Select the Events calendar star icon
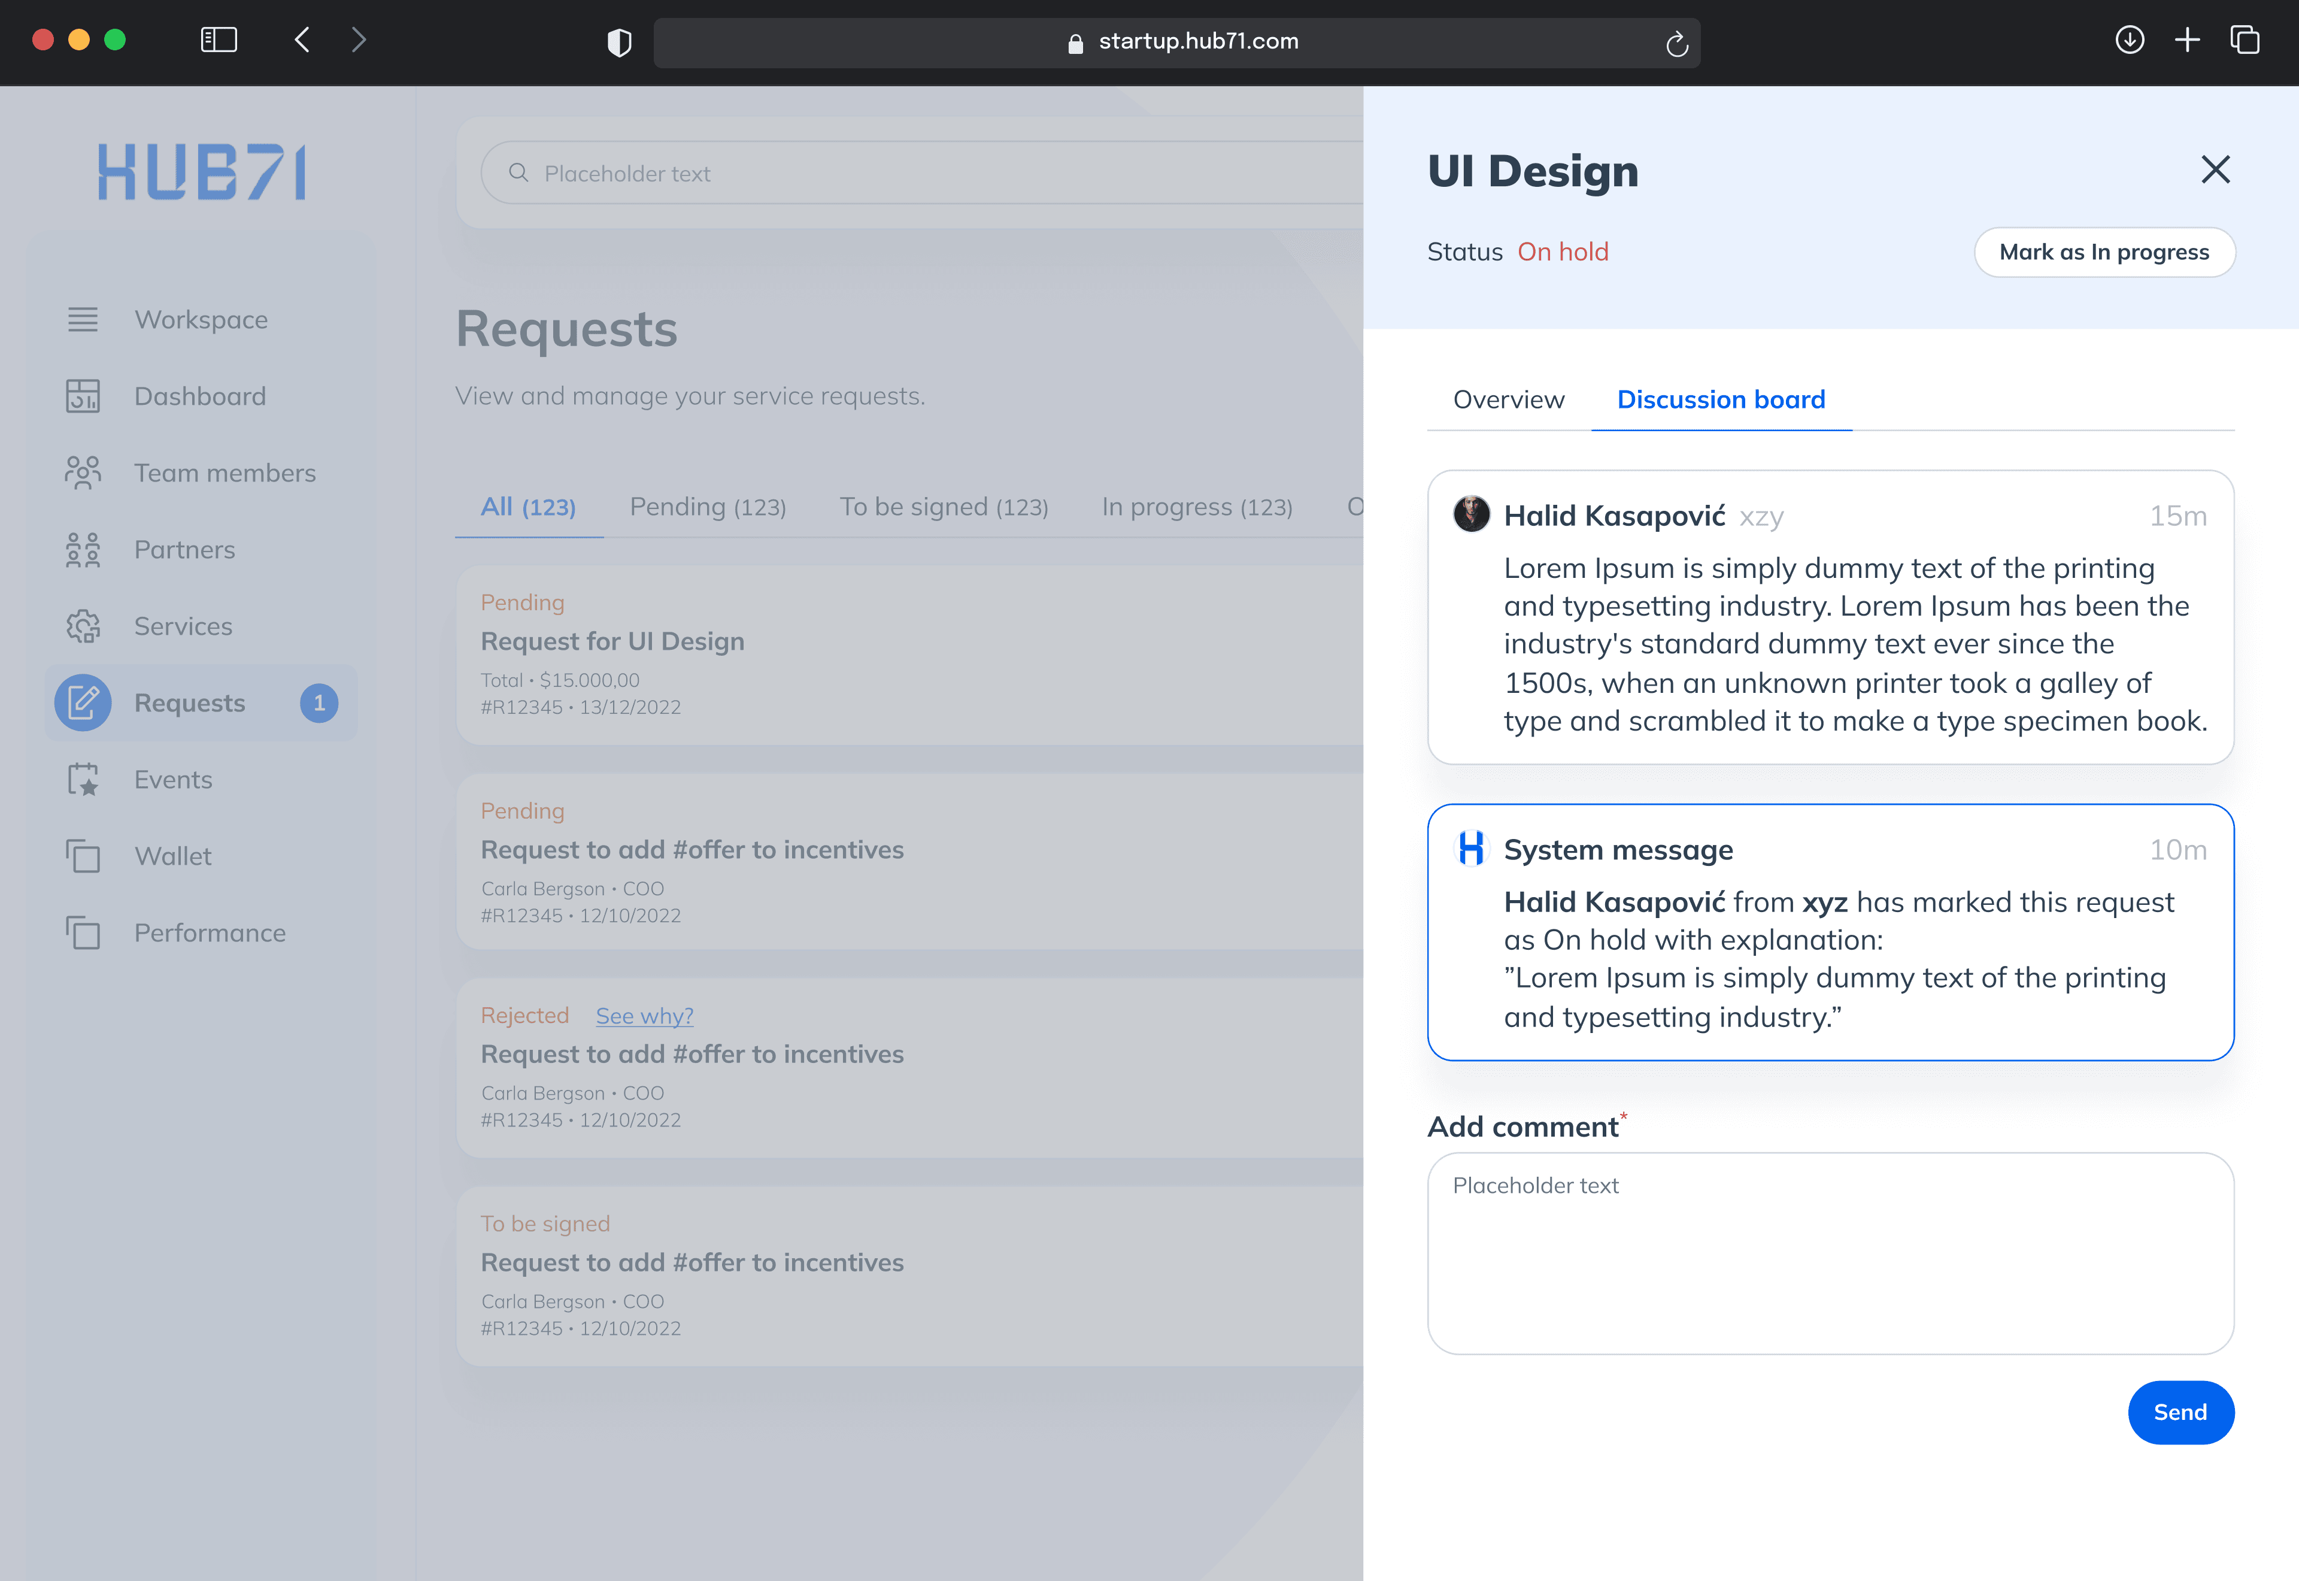Image resolution: width=2299 pixels, height=1581 pixels. tap(83, 780)
